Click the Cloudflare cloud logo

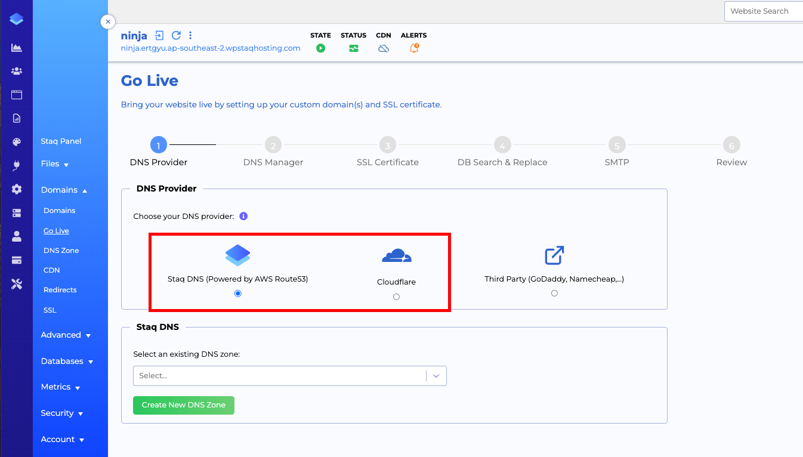pyautogui.click(x=397, y=256)
